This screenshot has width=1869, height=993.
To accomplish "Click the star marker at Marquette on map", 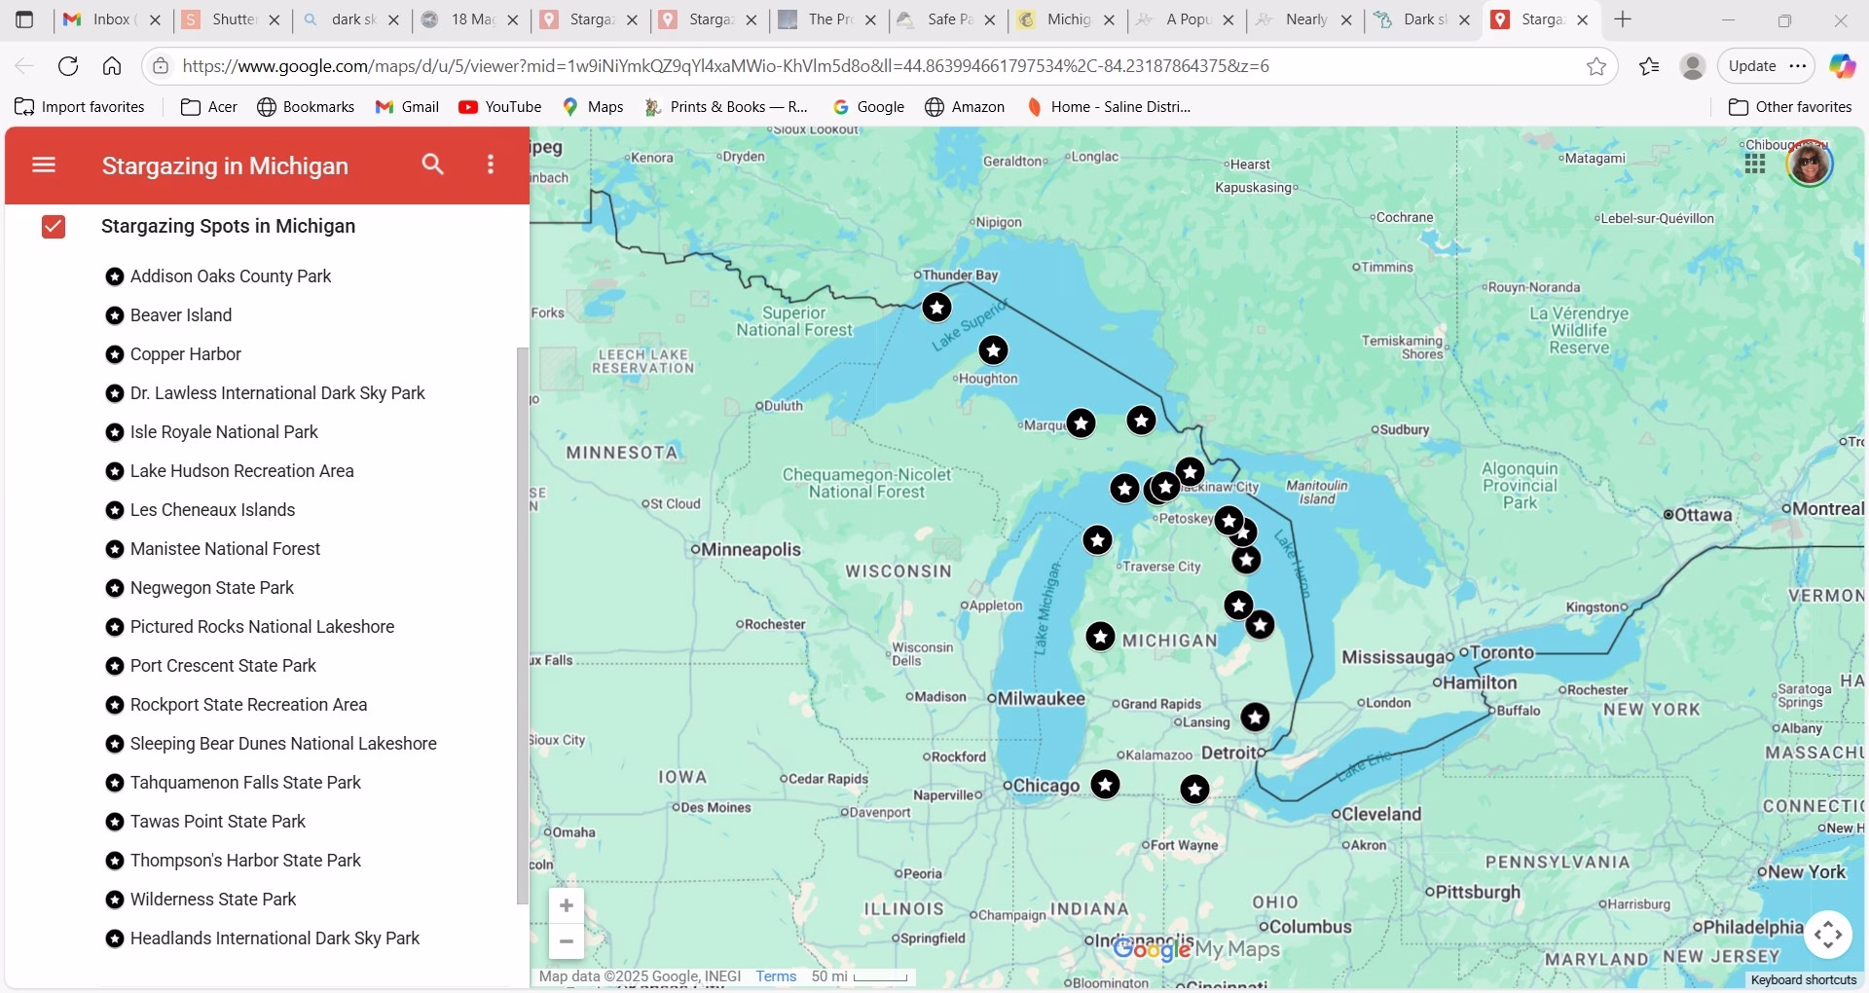I will coord(1081,423).
